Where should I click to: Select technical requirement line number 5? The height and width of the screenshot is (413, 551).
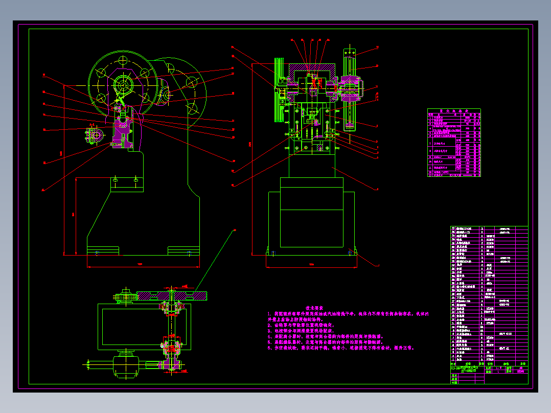[x=326, y=342]
